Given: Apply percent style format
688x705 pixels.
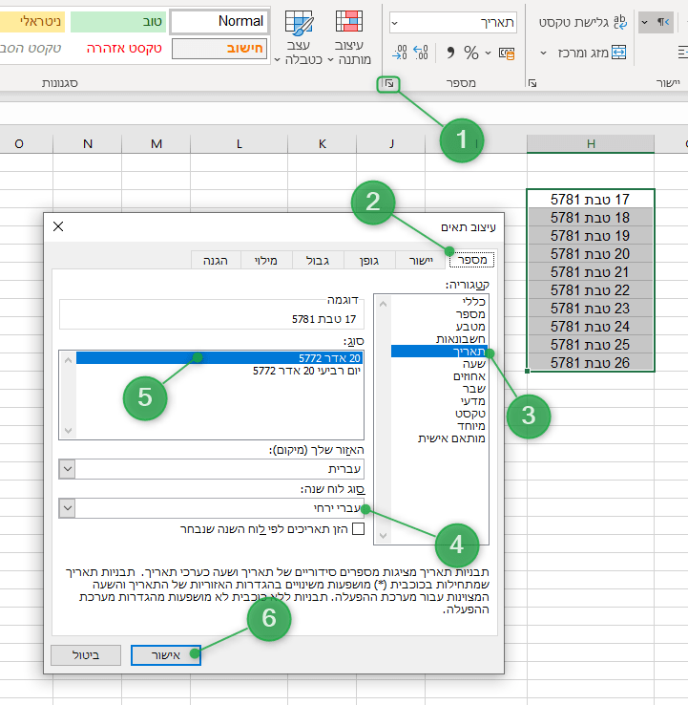Looking at the screenshot, I should pos(470,53).
